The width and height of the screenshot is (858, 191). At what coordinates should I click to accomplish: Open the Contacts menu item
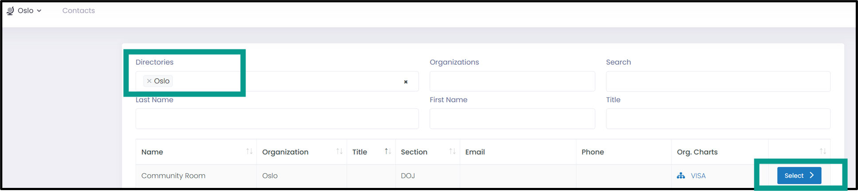[x=78, y=11]
